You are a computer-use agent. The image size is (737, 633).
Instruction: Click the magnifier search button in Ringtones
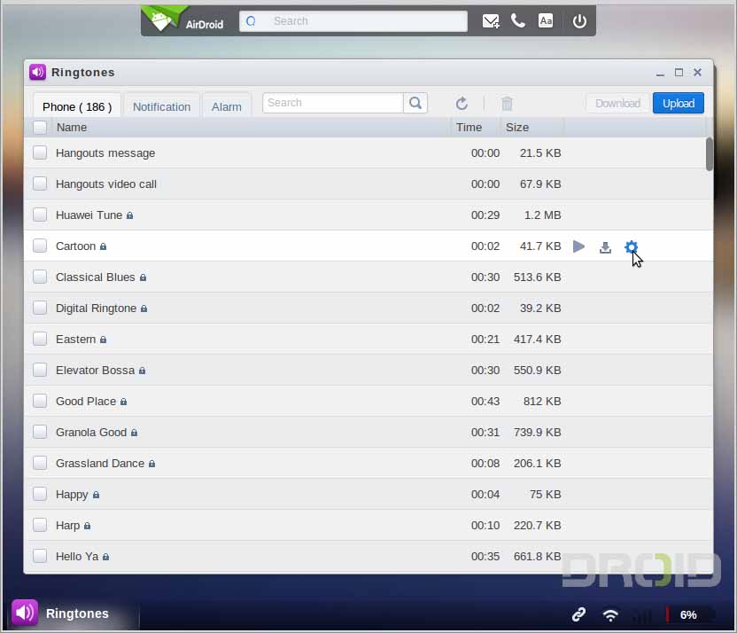point(415,103)
